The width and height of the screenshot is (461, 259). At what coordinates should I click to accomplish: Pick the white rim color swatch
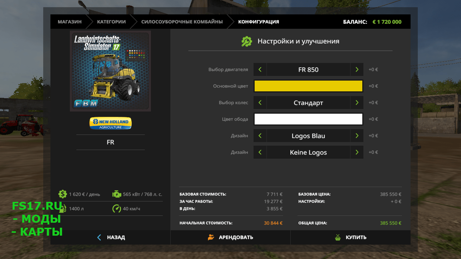point(308,119)
